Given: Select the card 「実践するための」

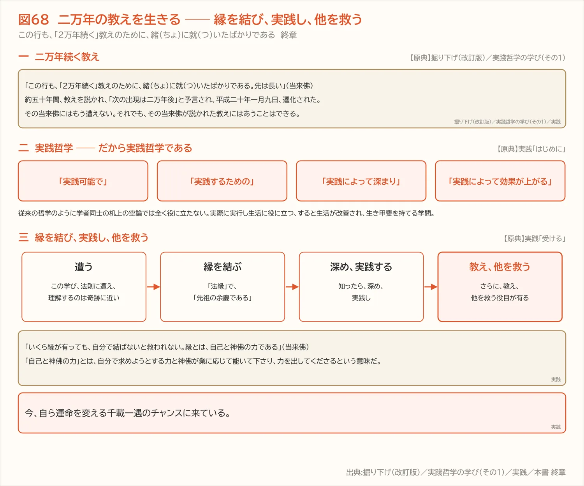Looking at the screenshot, I should 222,181.
